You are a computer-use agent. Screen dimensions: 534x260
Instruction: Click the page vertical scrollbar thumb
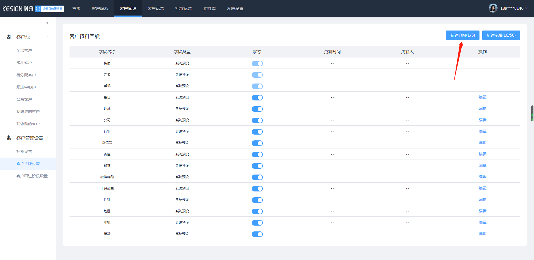click(x=532, y=113)
